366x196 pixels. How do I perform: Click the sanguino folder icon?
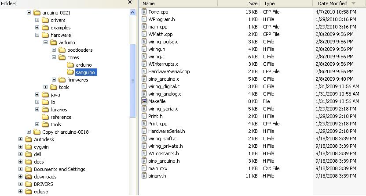tap(70, 72)
